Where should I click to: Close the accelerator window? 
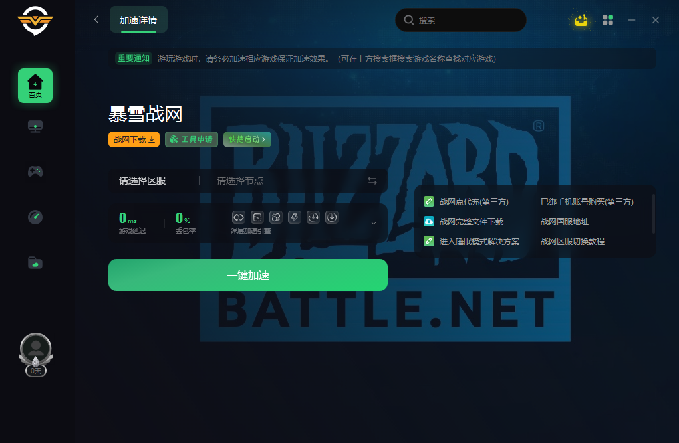click(656, 20)
